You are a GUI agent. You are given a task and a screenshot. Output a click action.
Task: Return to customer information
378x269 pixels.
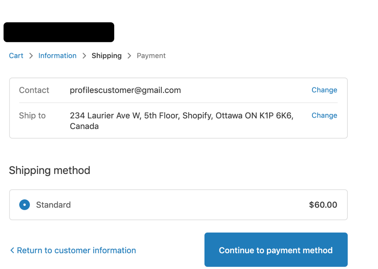(x=76, y=250)
